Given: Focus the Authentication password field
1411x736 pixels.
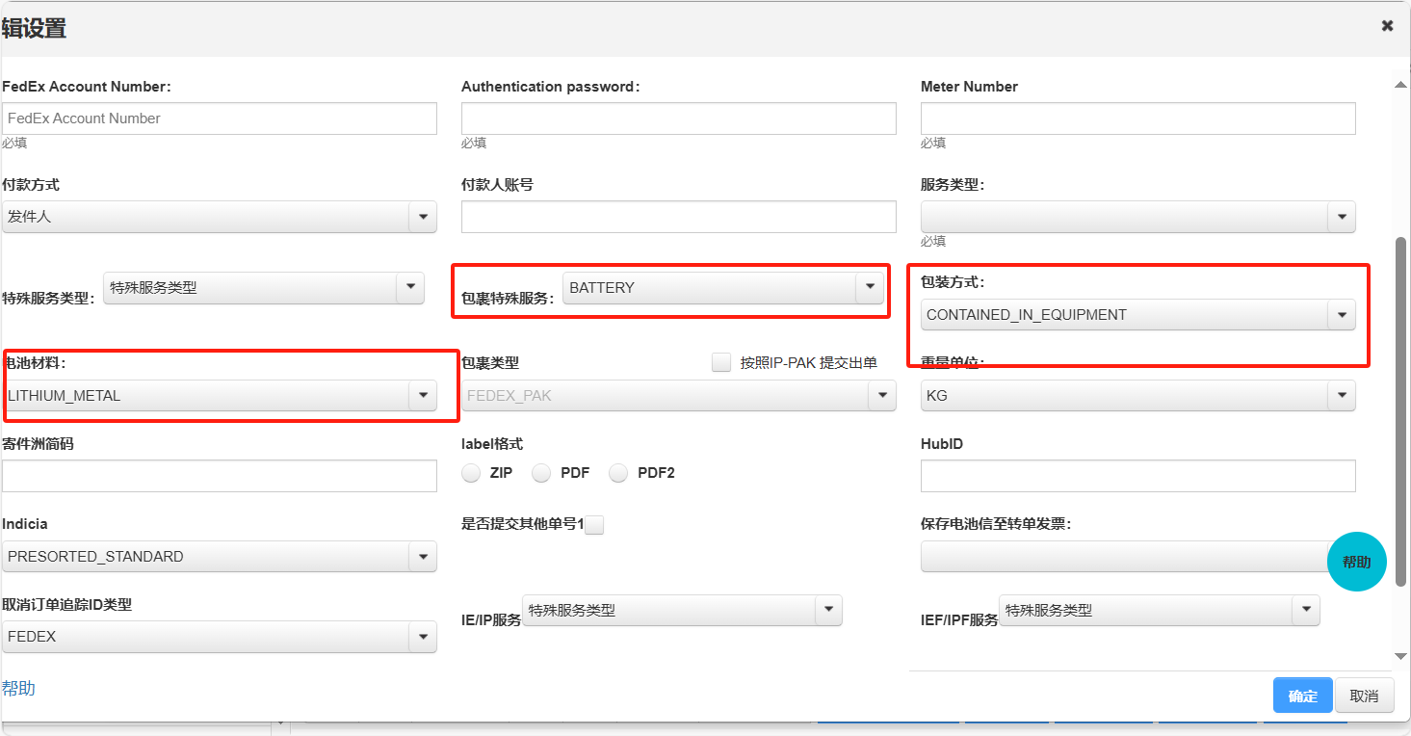Looking at the screenshot, I should click(x=679, y=118).
